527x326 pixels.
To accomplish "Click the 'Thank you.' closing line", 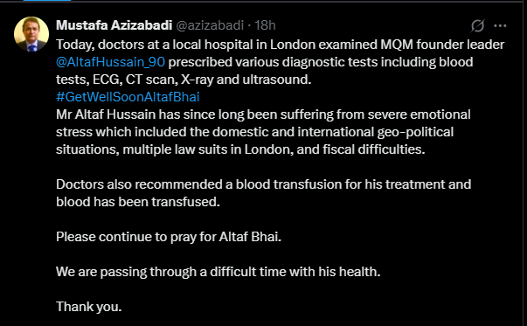I will click(89, 307).
